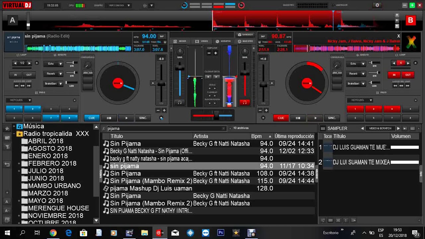Clear the search field X icon
Viewport: 425px width, 239px height.
point(224,128)
